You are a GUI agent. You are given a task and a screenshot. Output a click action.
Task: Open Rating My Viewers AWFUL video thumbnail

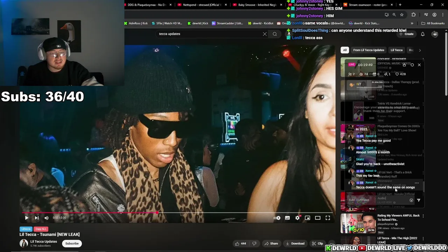pos(358,223)
